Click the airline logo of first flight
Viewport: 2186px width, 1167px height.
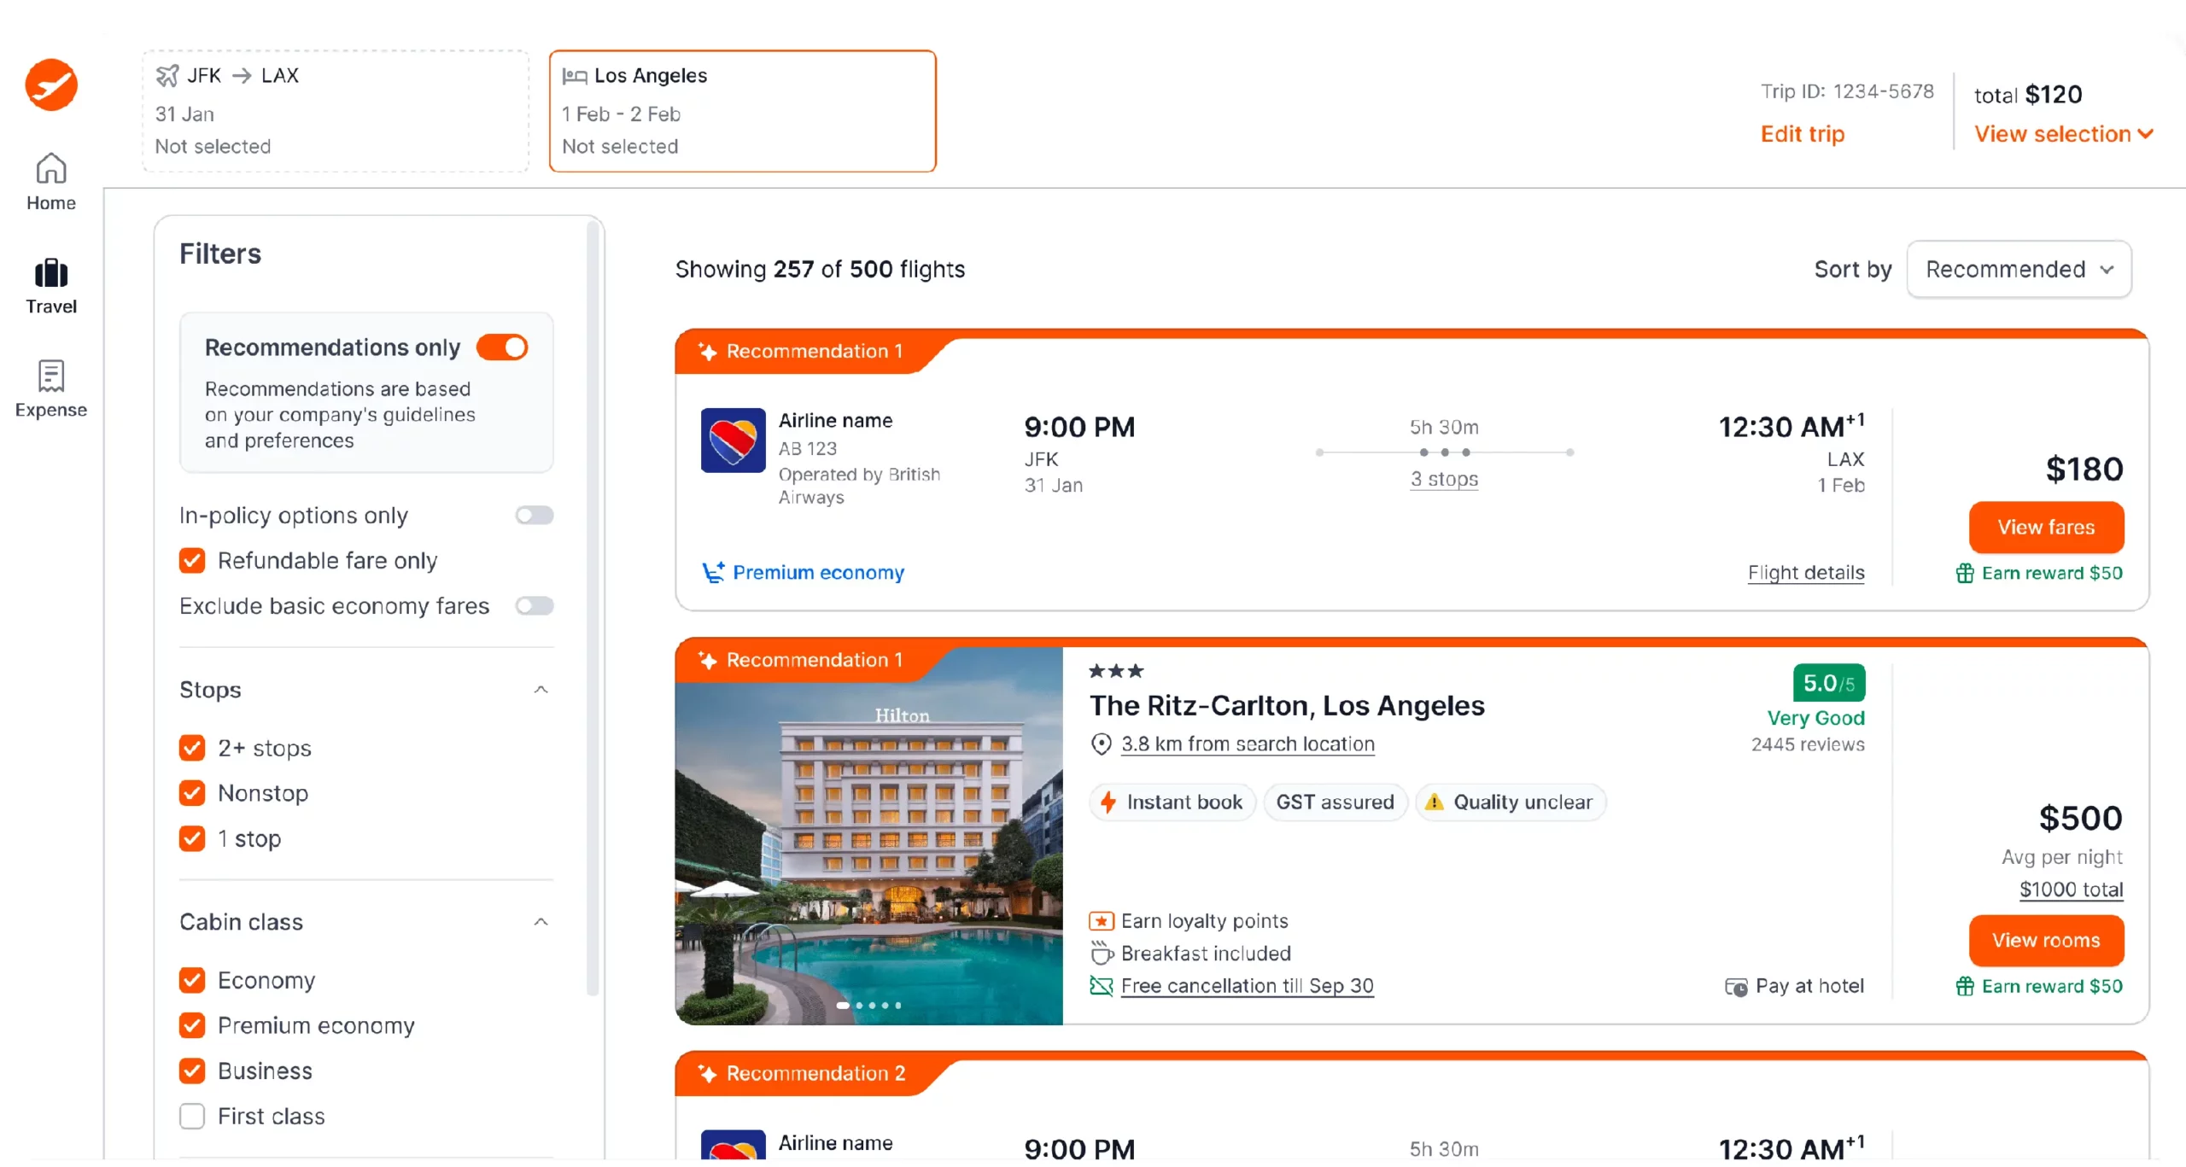point(733,441)
